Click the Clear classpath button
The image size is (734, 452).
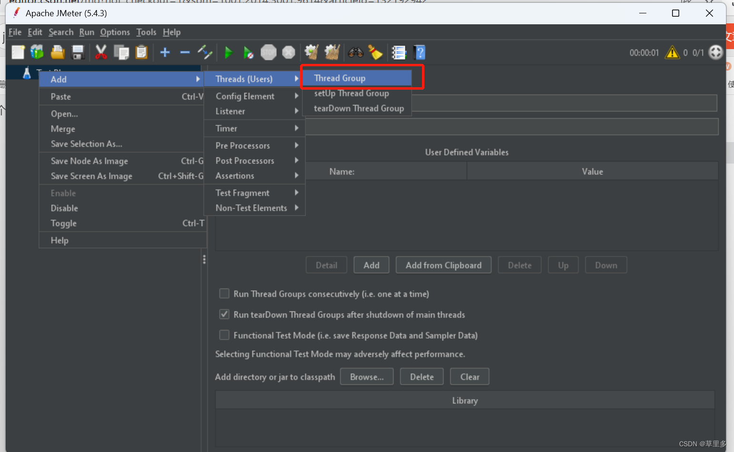tap(470, 377)
